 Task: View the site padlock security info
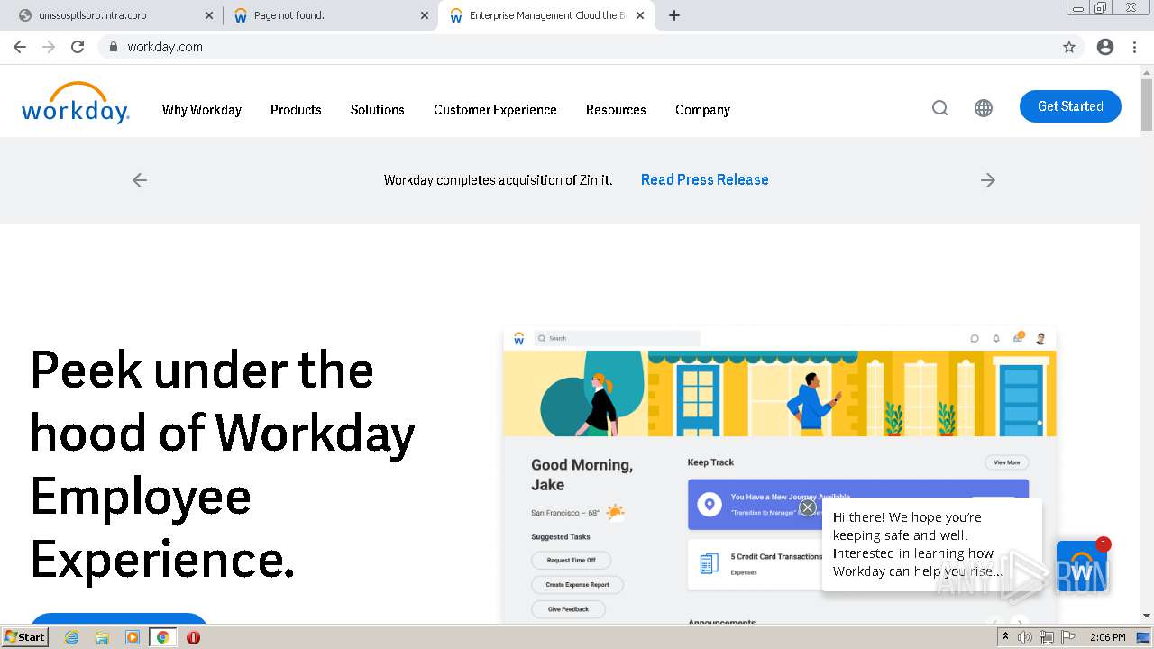tap(113, 47)
